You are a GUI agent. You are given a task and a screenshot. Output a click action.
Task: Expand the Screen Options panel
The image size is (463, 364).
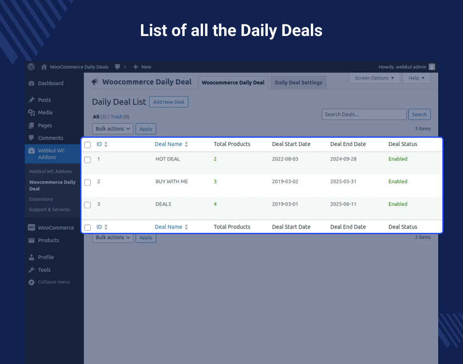tap(374, 78)
